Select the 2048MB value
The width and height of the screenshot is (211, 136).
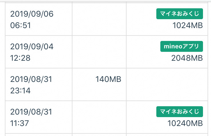(x=187, y=58)
